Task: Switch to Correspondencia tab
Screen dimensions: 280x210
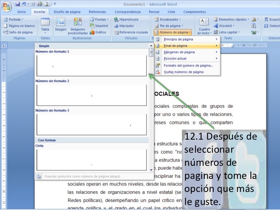Action: pos(128,12)
